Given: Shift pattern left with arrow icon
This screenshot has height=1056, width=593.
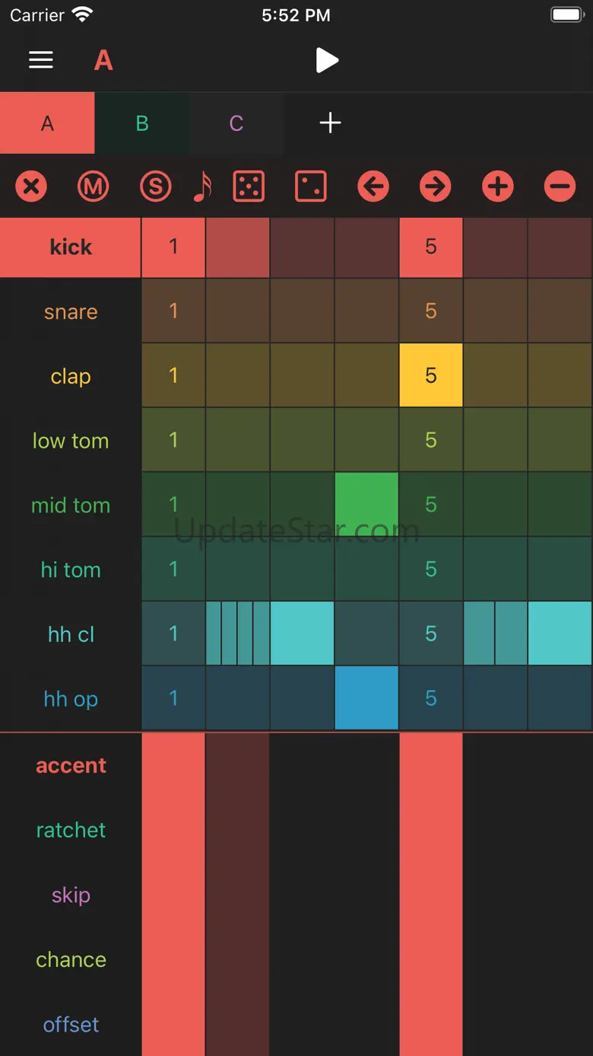Looking at the screenshot, I should click(373, 187).
